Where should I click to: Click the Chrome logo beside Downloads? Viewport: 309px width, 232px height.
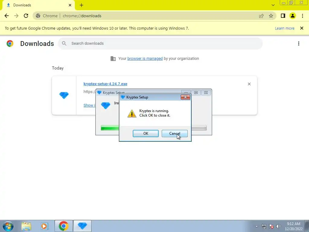[x=10, y=43]
